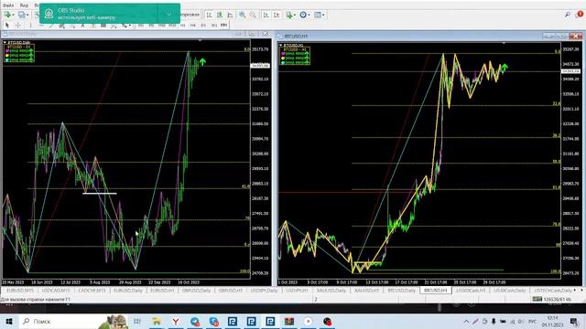
Task: Switch to the D1 timeframe
Action: coord(203,26)
